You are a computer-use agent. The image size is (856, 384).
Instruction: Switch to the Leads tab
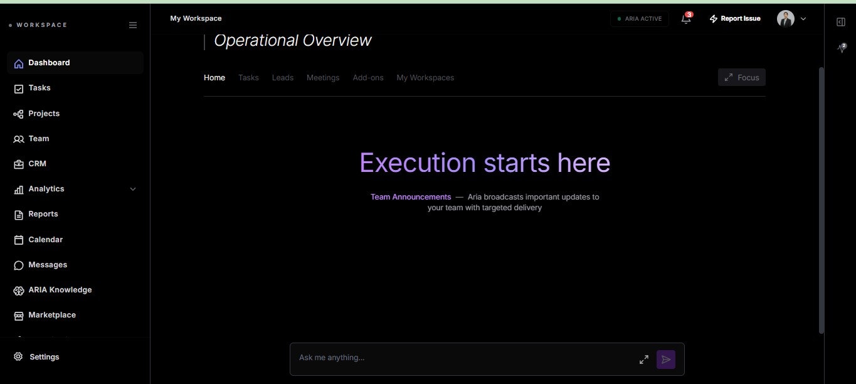[x=282, y=77]
